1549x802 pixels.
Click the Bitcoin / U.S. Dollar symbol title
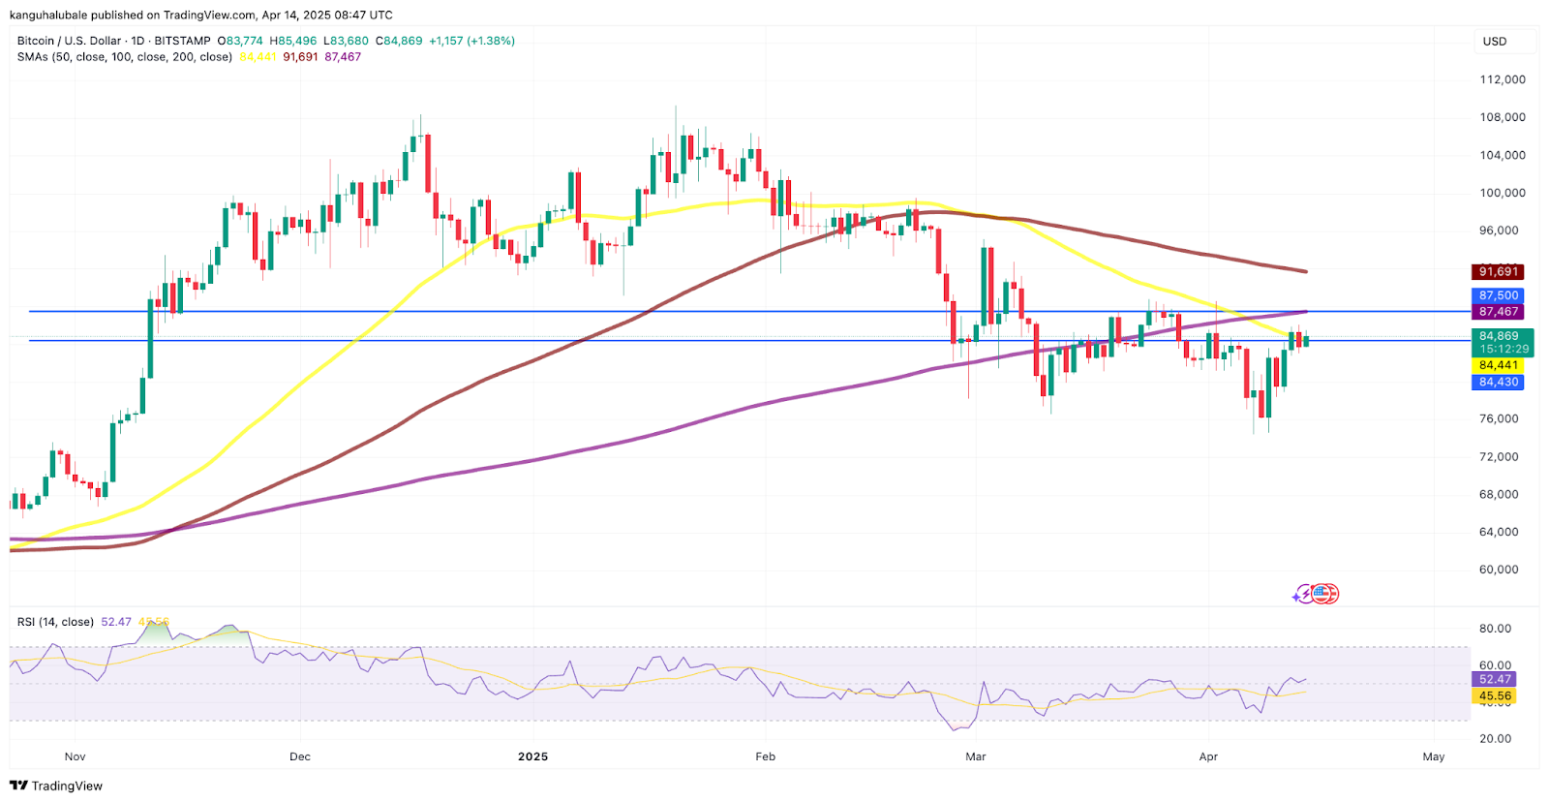tap(70, 41)
